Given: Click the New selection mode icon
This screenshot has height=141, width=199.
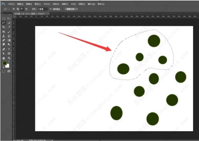Looking at the screenshot, I should tap(14, 9).
